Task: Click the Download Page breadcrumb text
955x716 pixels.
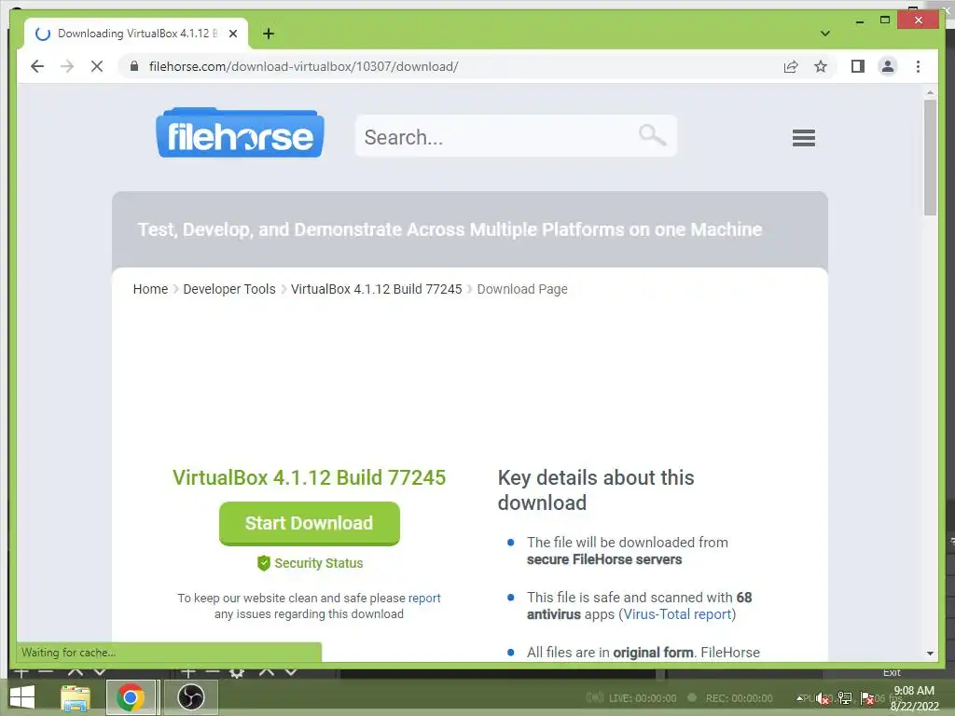Action: (522, 289)
